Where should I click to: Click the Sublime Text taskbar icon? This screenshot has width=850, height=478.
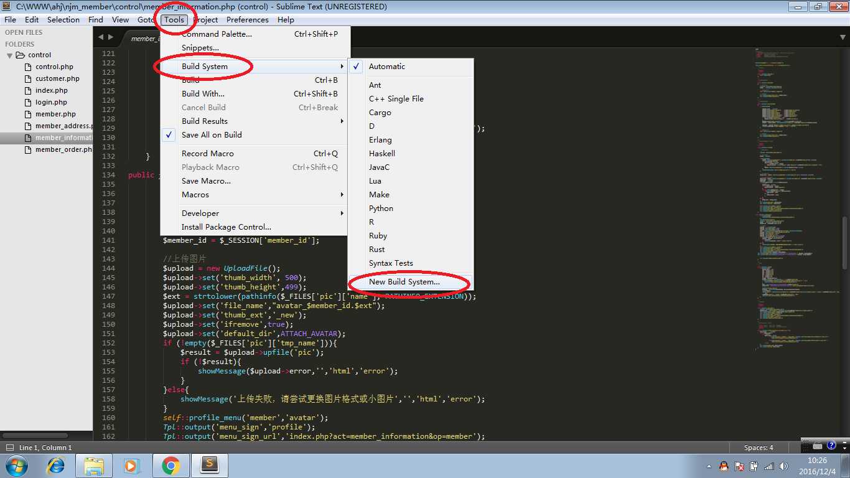(210, 465)
